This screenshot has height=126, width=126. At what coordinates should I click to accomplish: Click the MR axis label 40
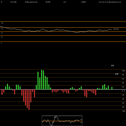pyautogui.click(x=123, y=83)
